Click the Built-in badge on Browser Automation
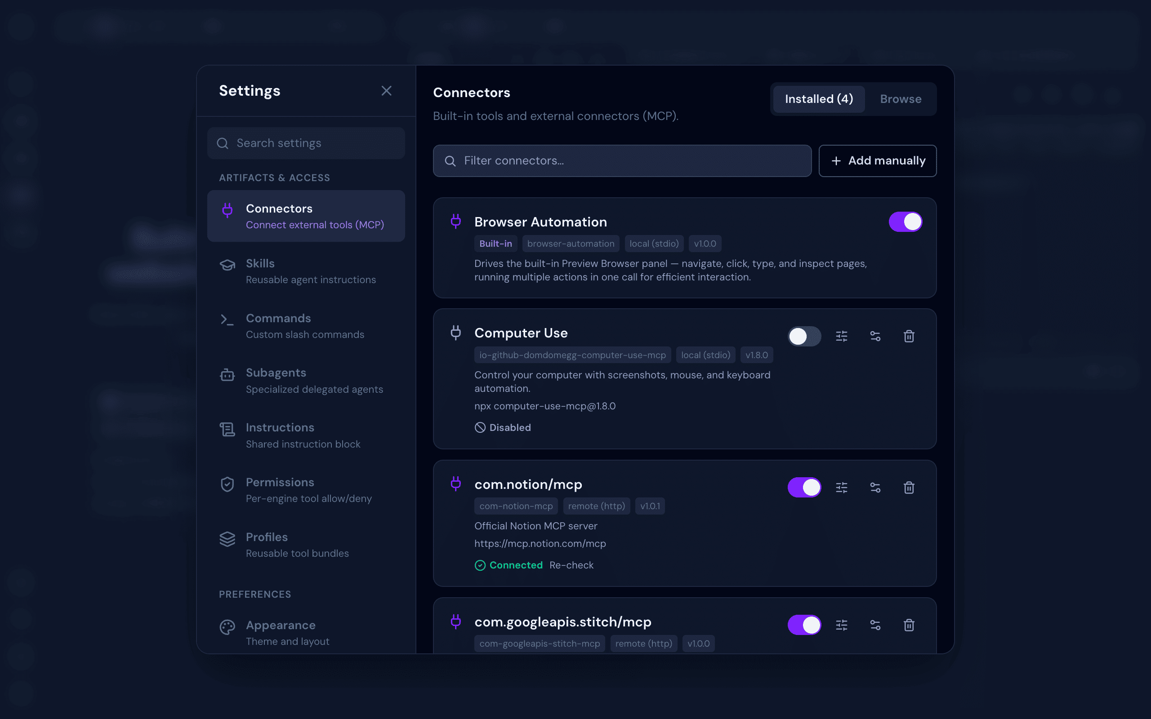 coord(495,244)
